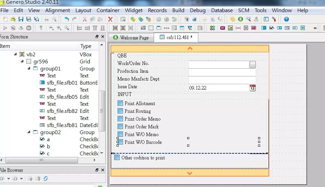Toggle Other codition to print checkbox
Viewport: 325px width, 187px height.
[117, 158]
